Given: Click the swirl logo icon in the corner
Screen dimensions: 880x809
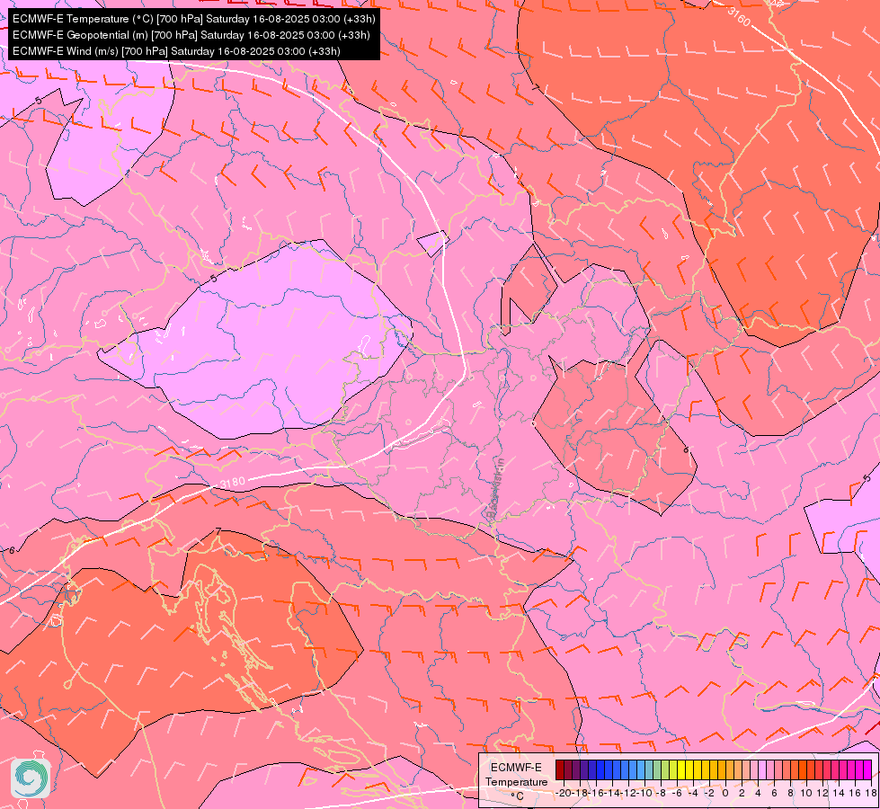Looking at the screenshot, I should (31, 778).
